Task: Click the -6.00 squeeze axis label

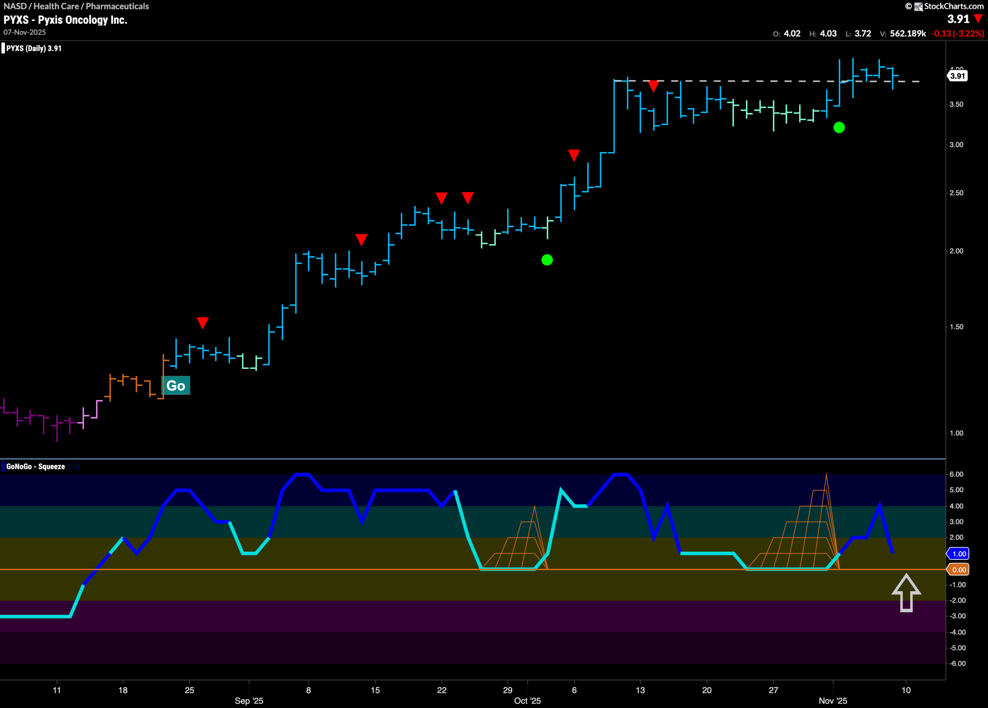Action: point(957,664)
